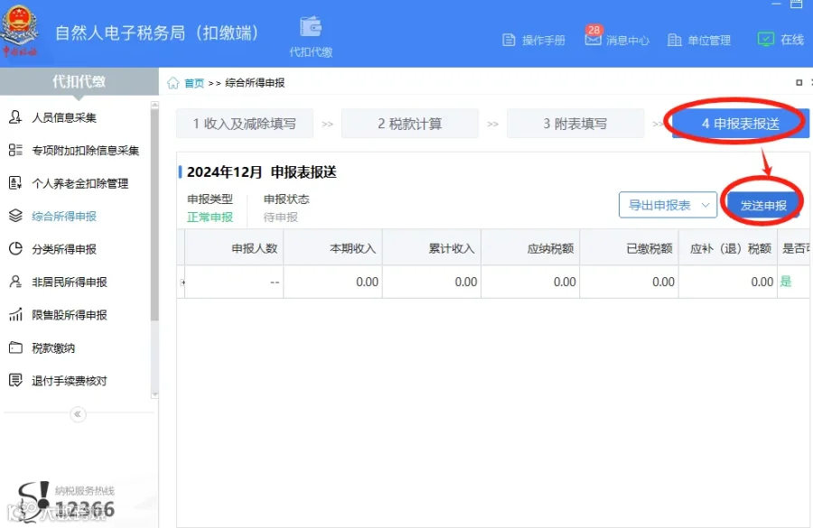Image resolution: width=813 pixels, height=528 pixels.
Task: Expand the table row arrow marker
Action: click(x=182, y=282)
